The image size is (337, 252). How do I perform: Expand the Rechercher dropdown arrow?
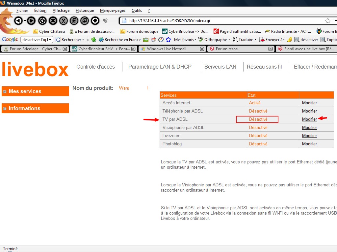83,40
